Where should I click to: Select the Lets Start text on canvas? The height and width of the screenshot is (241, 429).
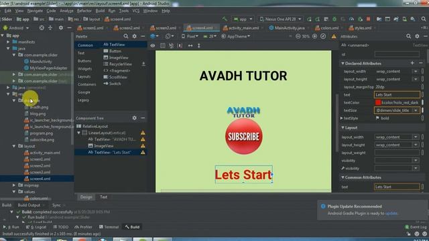(x=243, y=175)
